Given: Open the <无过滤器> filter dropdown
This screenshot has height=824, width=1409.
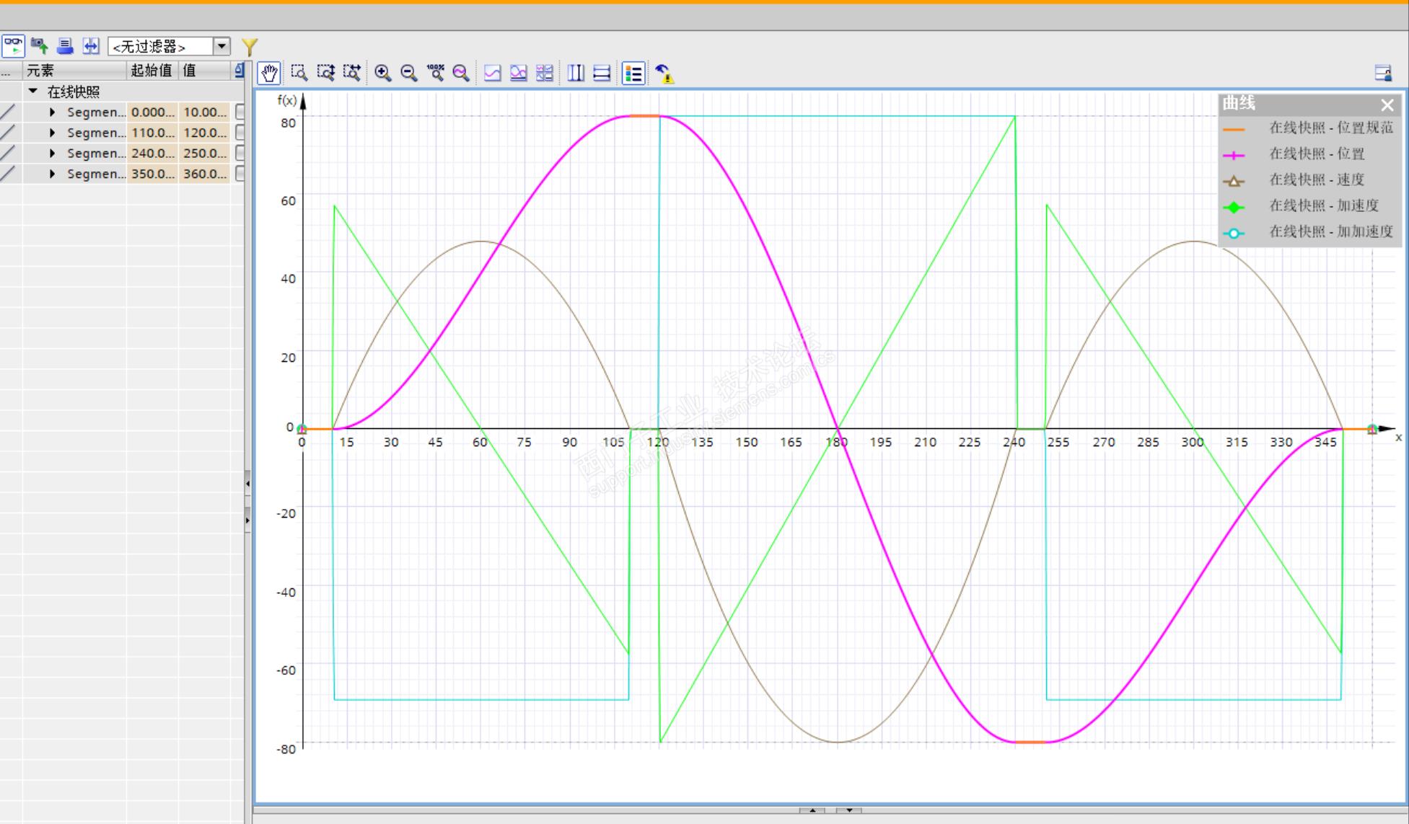Looking at the screenshot, I should pyautogui.click(x=221, y=46).
